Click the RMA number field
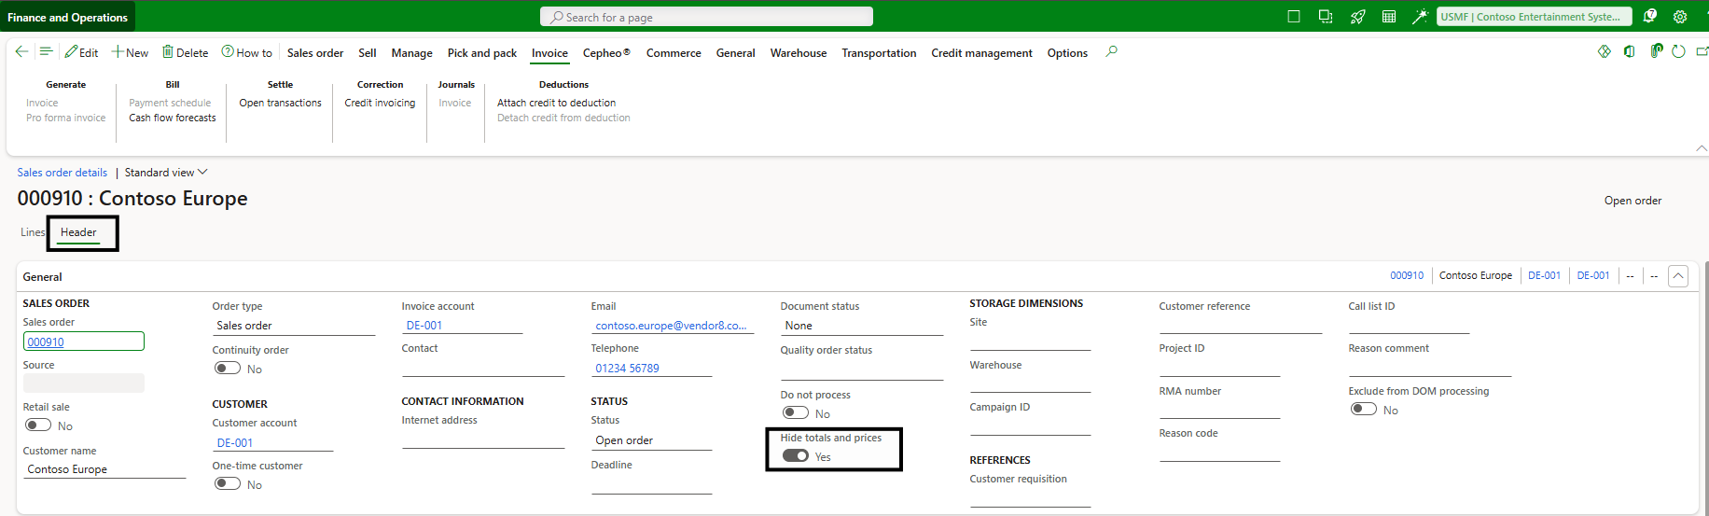Screen dimensions: 1709x516 pyautogui.click(x=1219, y=410)
